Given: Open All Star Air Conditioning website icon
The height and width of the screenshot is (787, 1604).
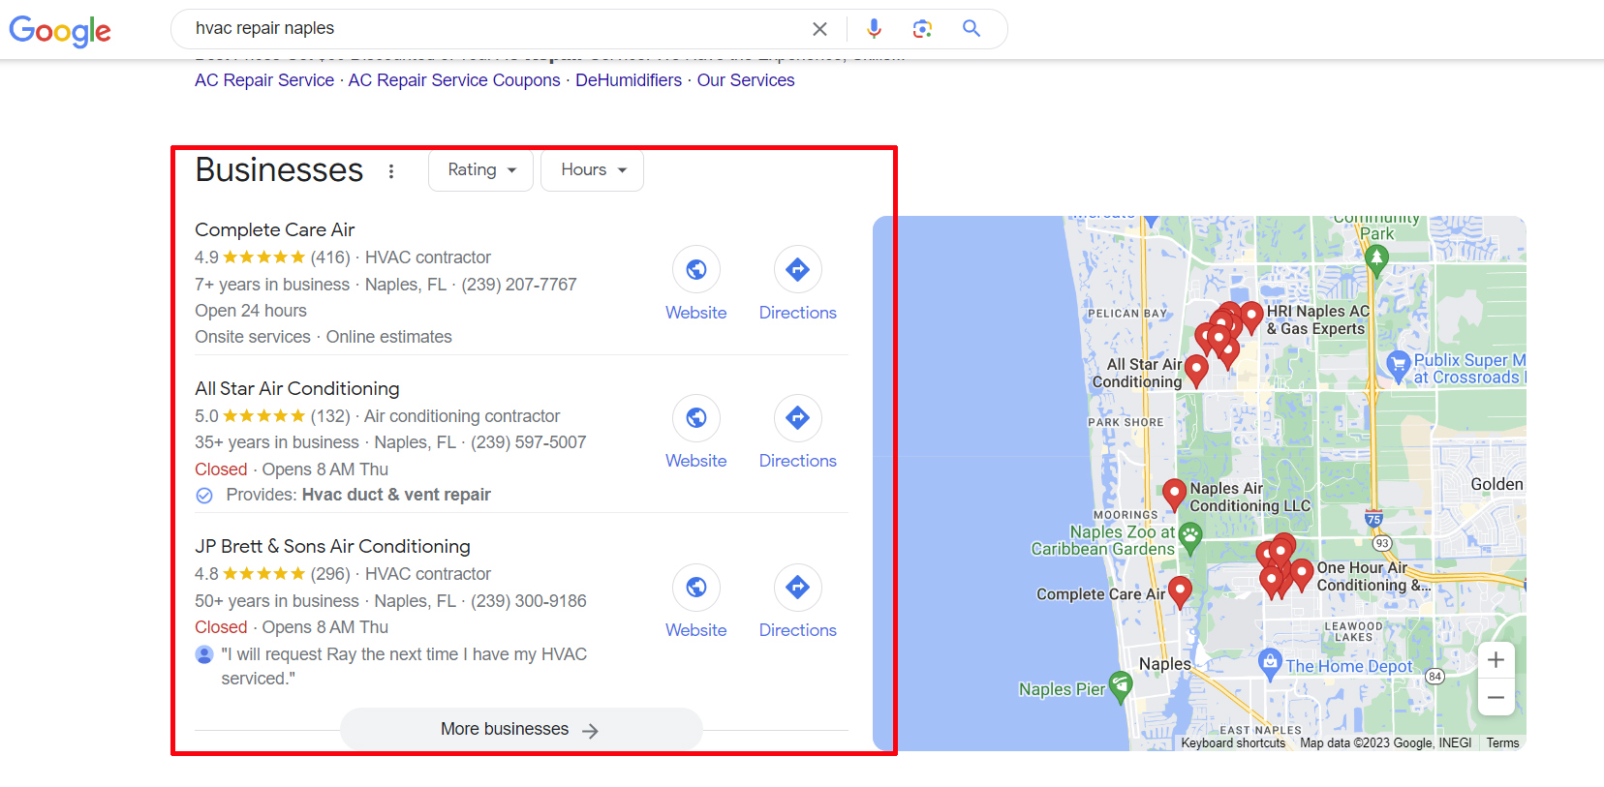Looking at the screenshot, I should (x=696, y=417).
